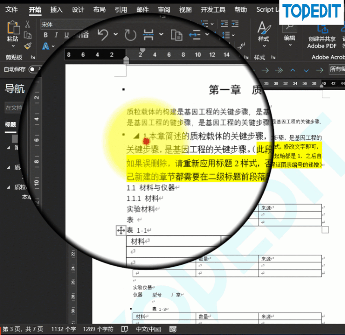345x335 pixels.
Task: Select 本章 subheading in navigation tree
Action: (x=26, y=197)
